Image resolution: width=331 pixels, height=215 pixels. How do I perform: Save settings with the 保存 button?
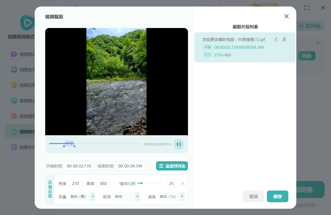click(277, 196)
